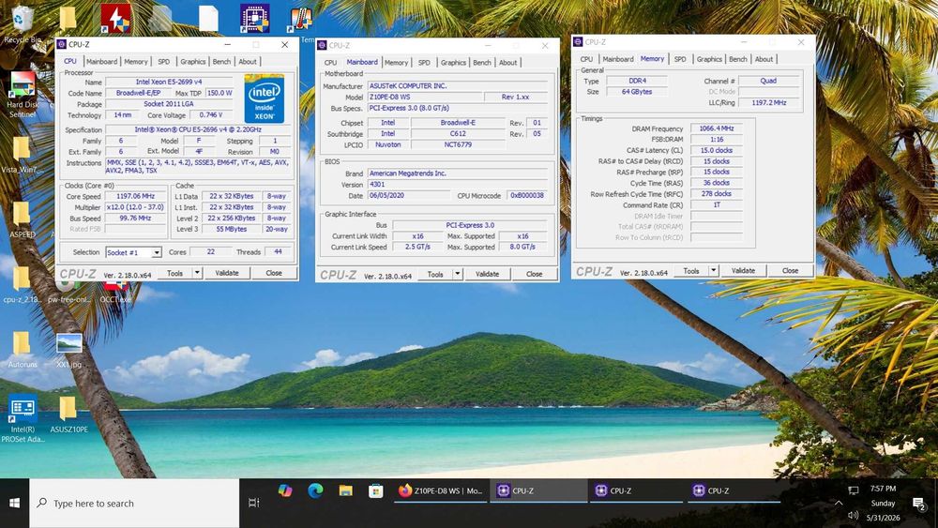Click the Southbridge C612 value
The height and width of the screenshot is (528, 938).
[x=458, y=134]
